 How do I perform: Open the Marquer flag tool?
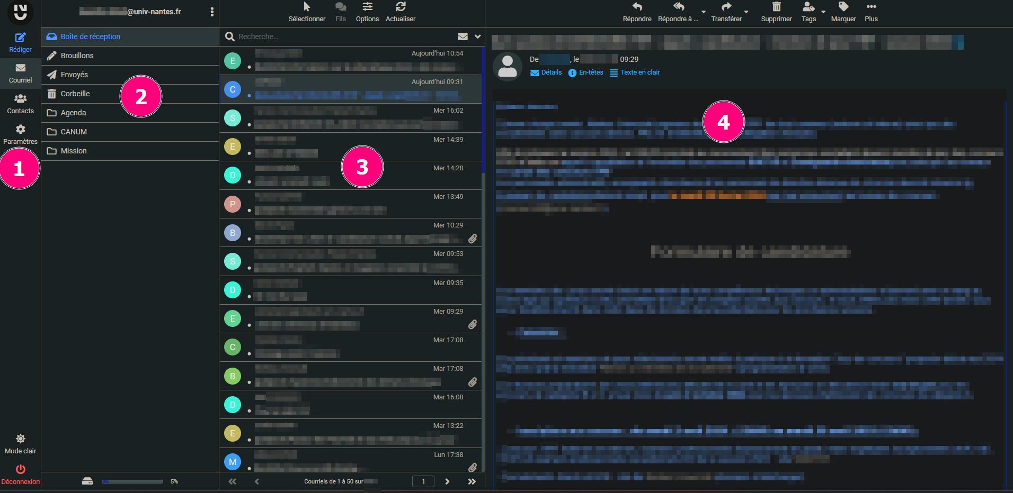tap(842, 11)
